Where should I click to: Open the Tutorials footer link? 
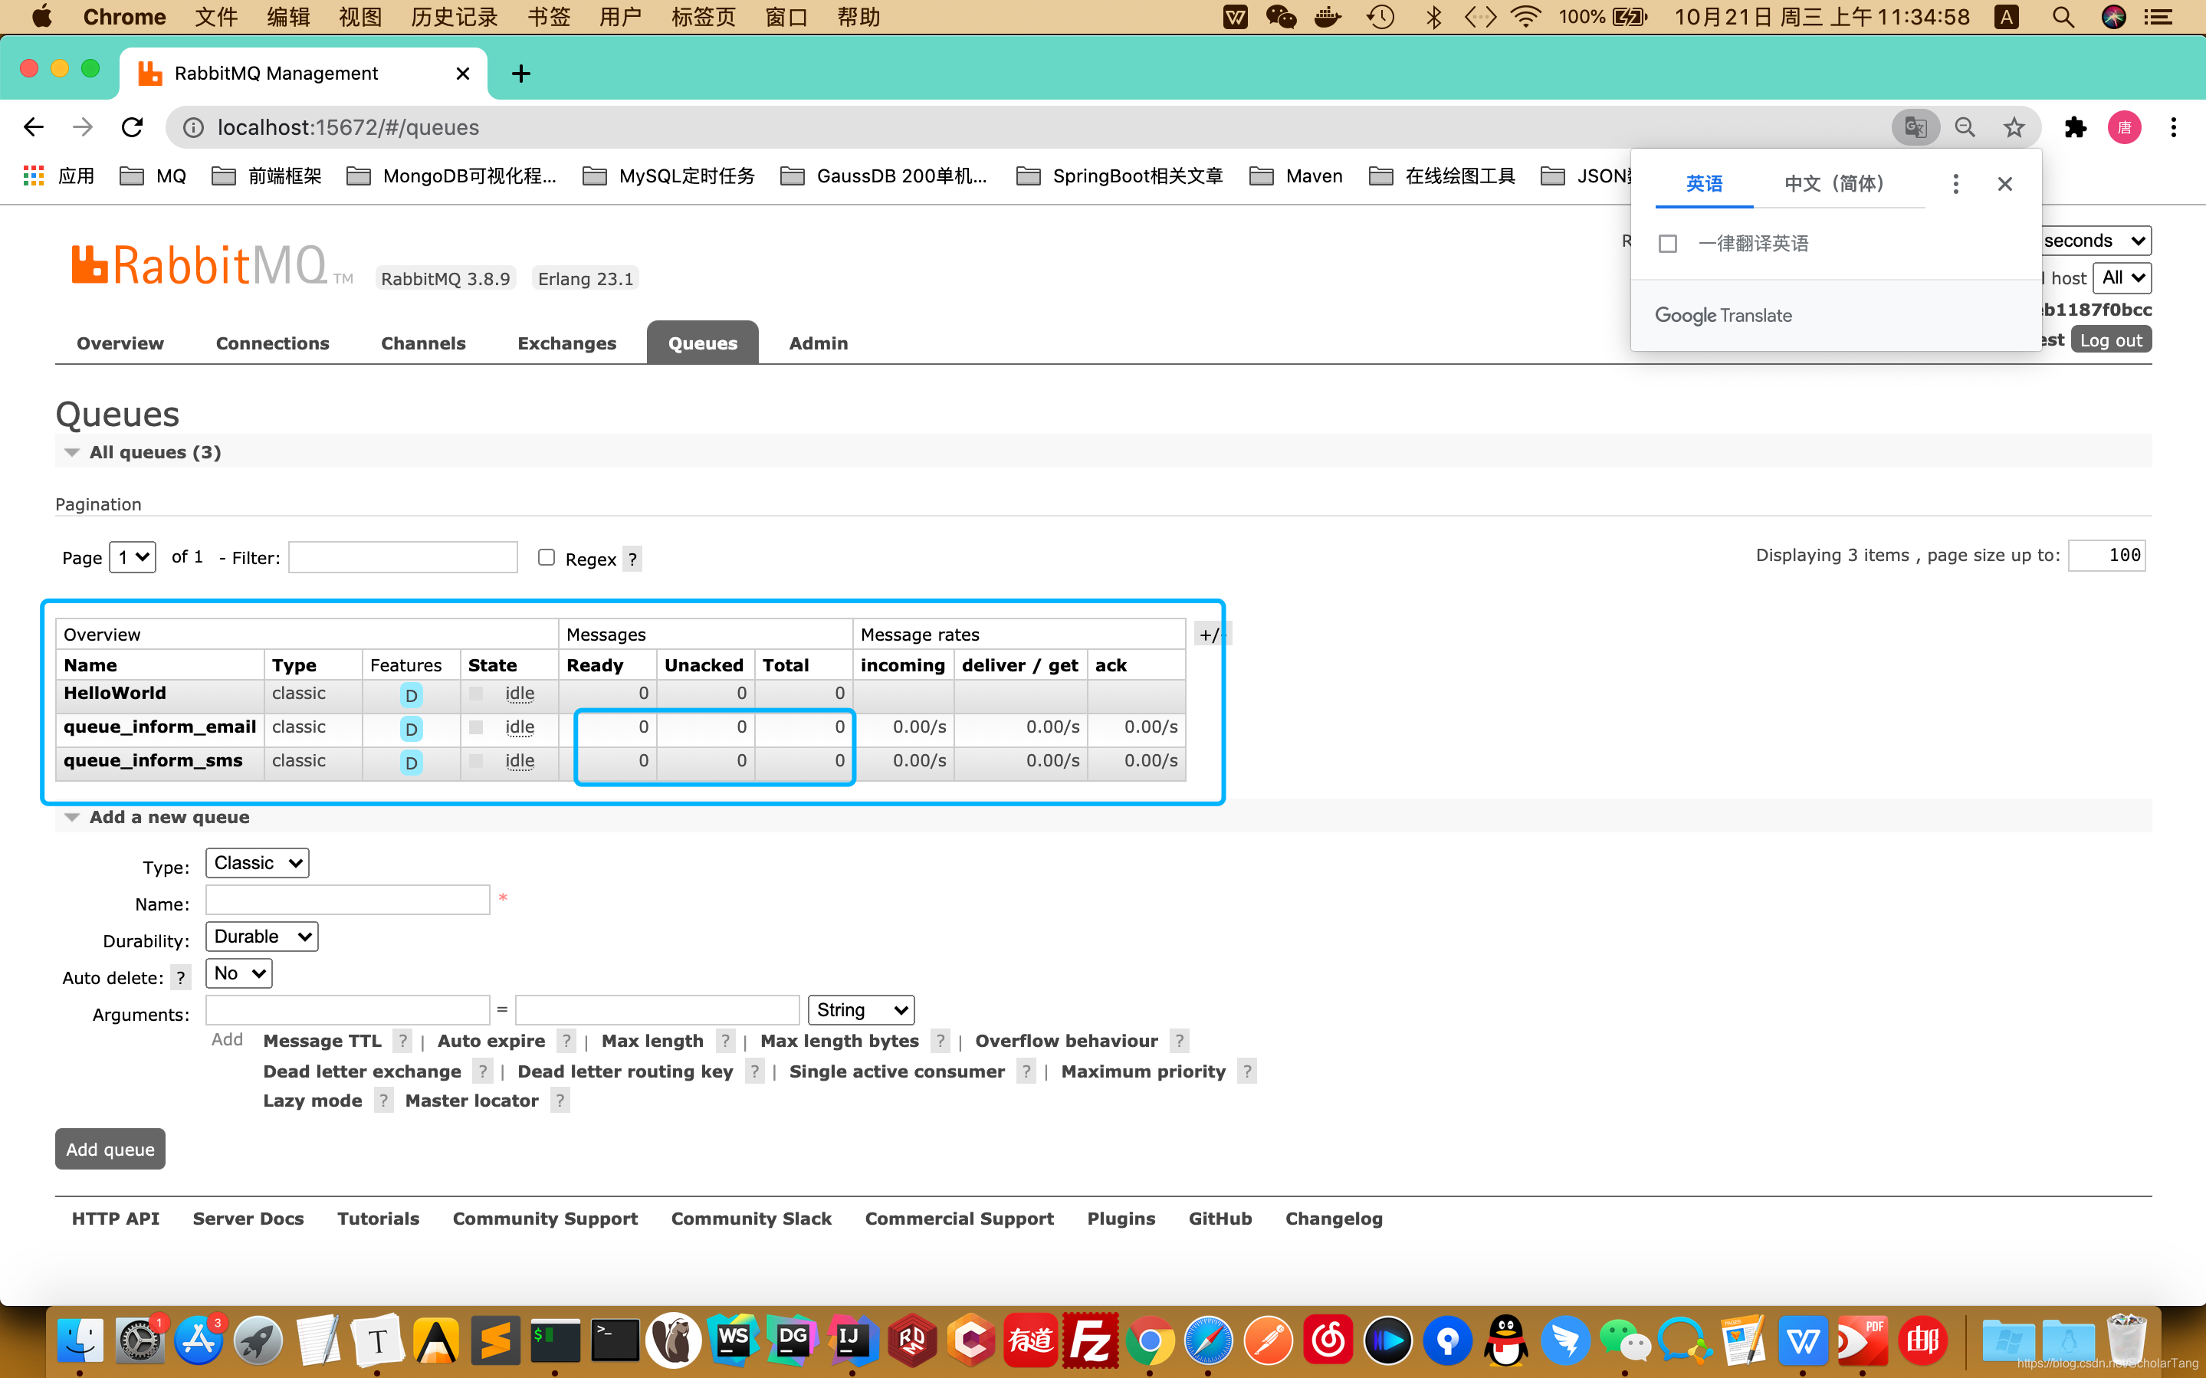point(378,1219)
